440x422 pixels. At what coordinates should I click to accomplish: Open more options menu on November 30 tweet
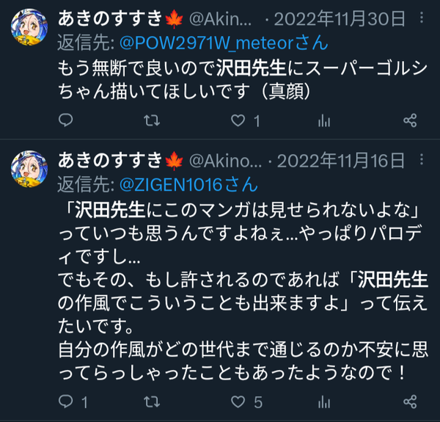click(x=422, y=18)
